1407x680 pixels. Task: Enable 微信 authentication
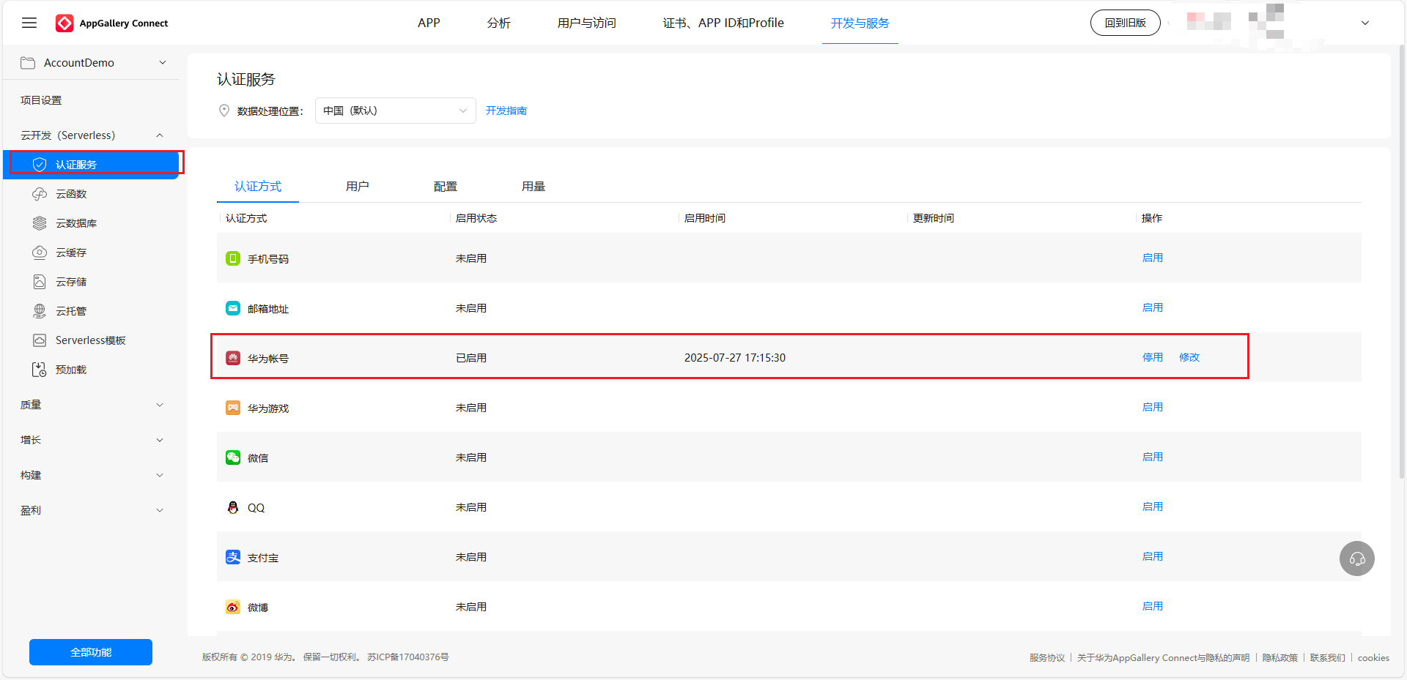click(x=1153, y=457)
